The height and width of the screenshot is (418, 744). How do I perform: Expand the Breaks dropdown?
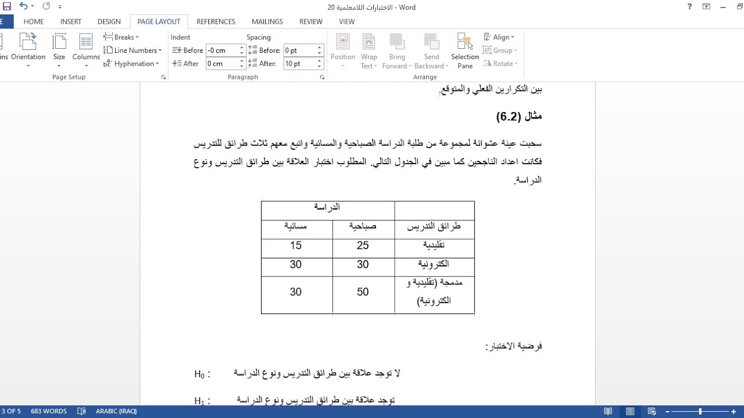121,37
